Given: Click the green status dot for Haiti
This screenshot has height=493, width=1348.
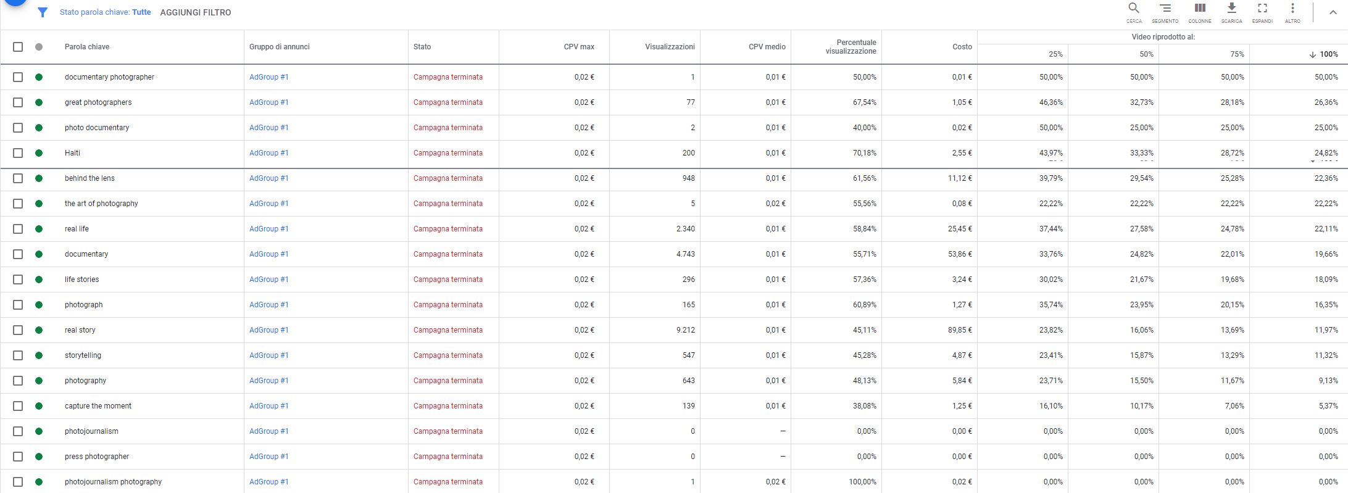Looking at the screenshot, I should tap(39, 153).
